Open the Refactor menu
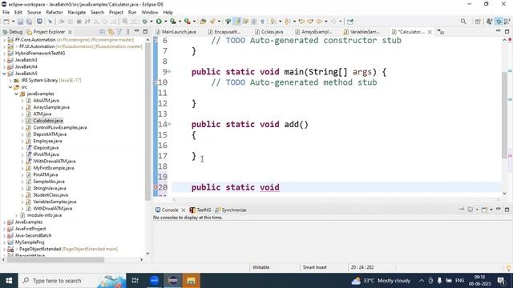513x288 pixels. 55,13
